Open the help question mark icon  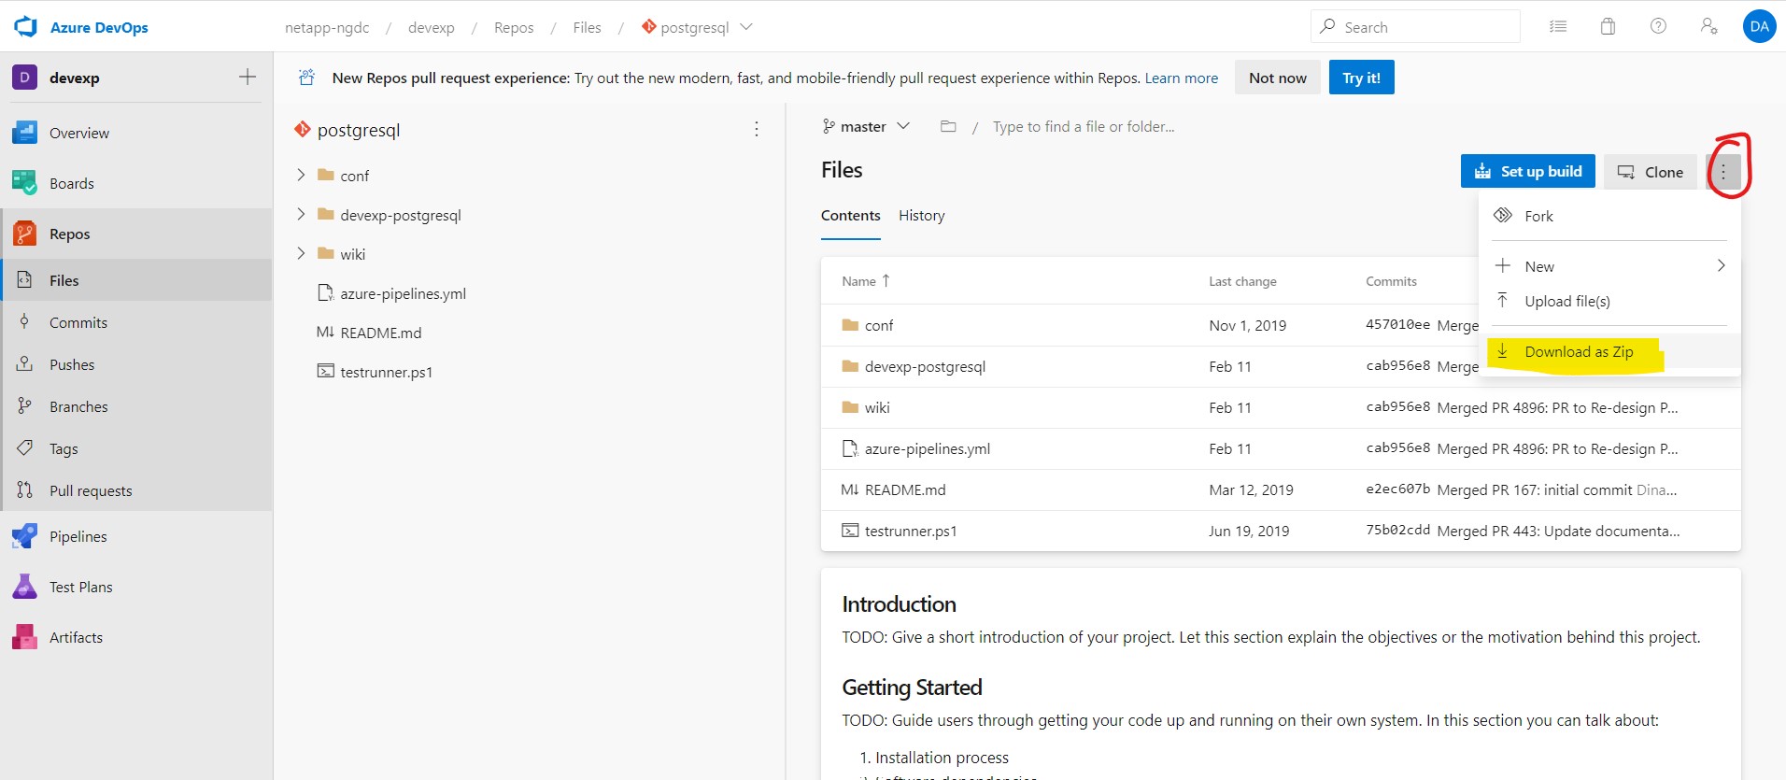click(x=1658, y=27)
